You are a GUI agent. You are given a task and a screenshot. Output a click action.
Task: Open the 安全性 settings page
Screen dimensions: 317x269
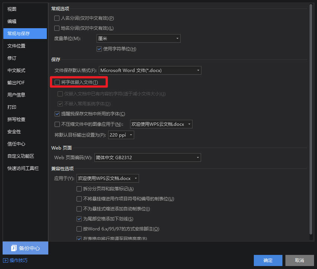13,131
